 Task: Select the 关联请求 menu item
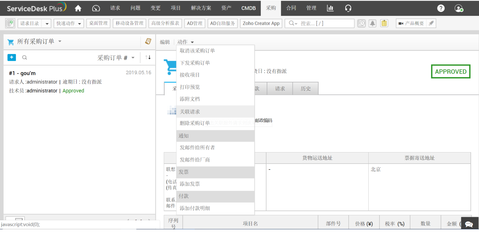pos(215,111)
